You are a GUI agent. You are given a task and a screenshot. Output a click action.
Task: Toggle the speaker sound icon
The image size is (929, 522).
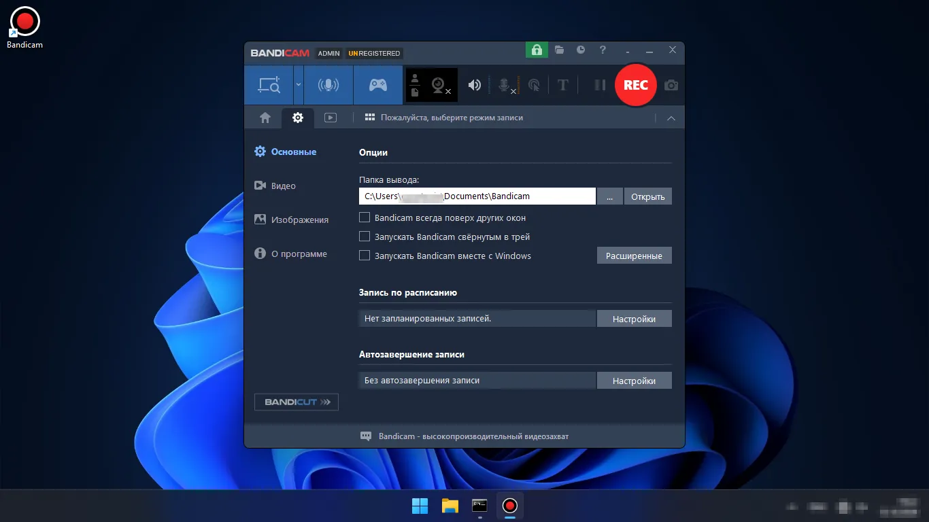click(x=475, y=85)
